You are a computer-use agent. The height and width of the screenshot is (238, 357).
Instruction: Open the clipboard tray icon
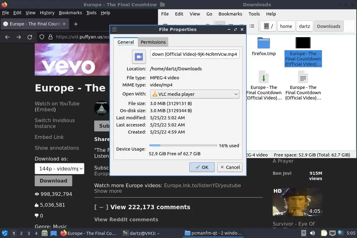pyautogui.click(x=324, y=233)
